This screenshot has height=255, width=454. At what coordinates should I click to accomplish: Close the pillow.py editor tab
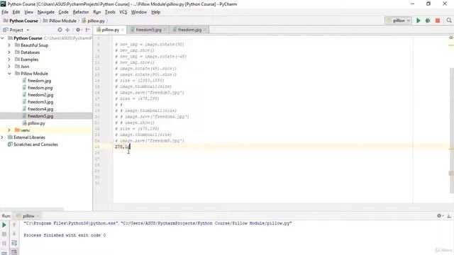coord(123,30)
